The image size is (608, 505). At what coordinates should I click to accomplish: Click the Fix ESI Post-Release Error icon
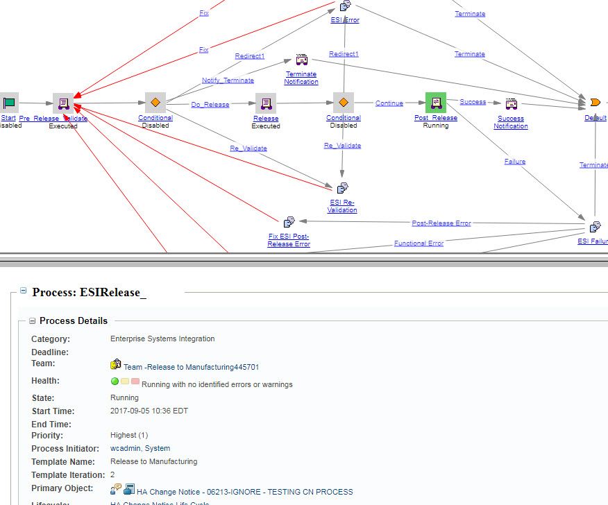(289, 222)
